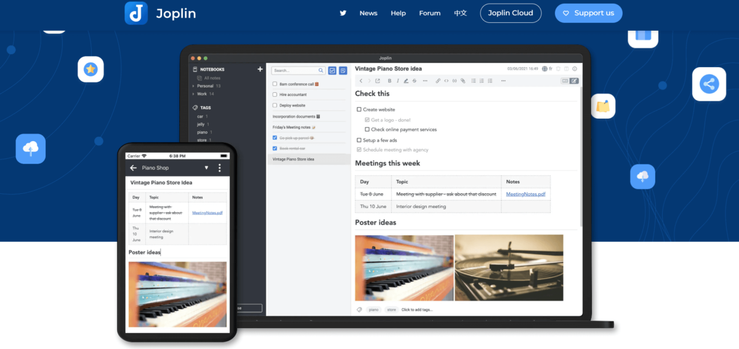Screen dimensions: 739x349
Task: Click the new note button
Action: point(343,71)
